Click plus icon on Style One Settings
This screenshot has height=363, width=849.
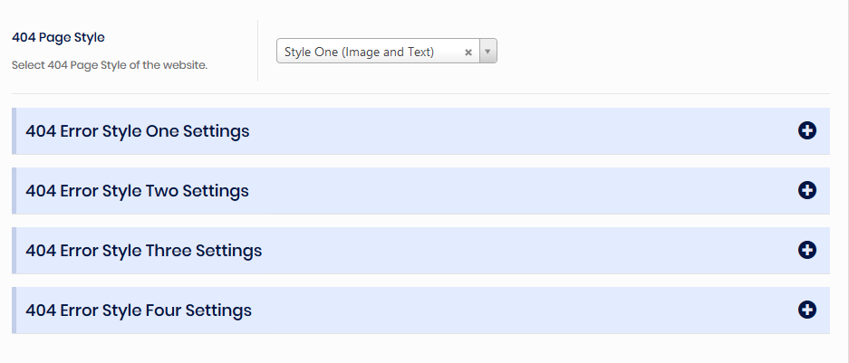(807, 130)
